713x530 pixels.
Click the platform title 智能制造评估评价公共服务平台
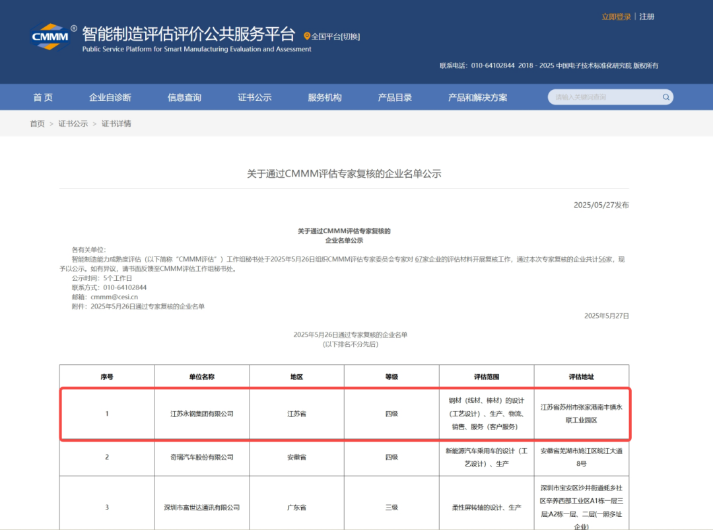pyautogui.click(x=189, y=34)
